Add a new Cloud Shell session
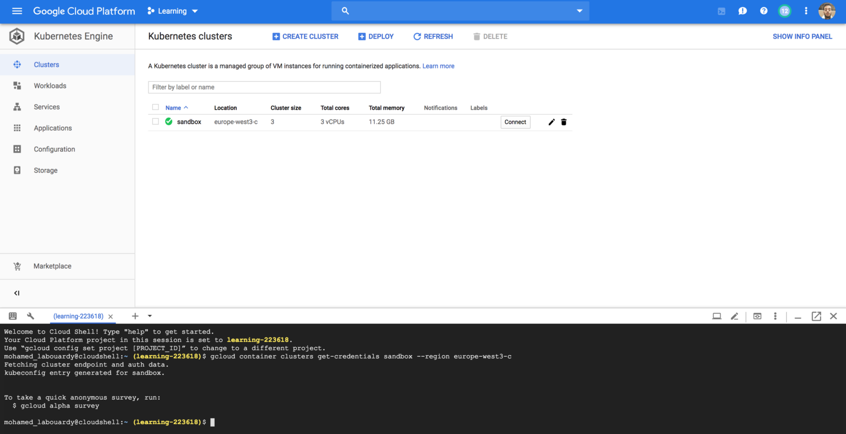Image resolution: width=846 pixels, height=434 pixels. pyautogui.click(x=135, y=316)
